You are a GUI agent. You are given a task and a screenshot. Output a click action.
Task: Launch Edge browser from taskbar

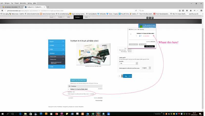(20, 114)
